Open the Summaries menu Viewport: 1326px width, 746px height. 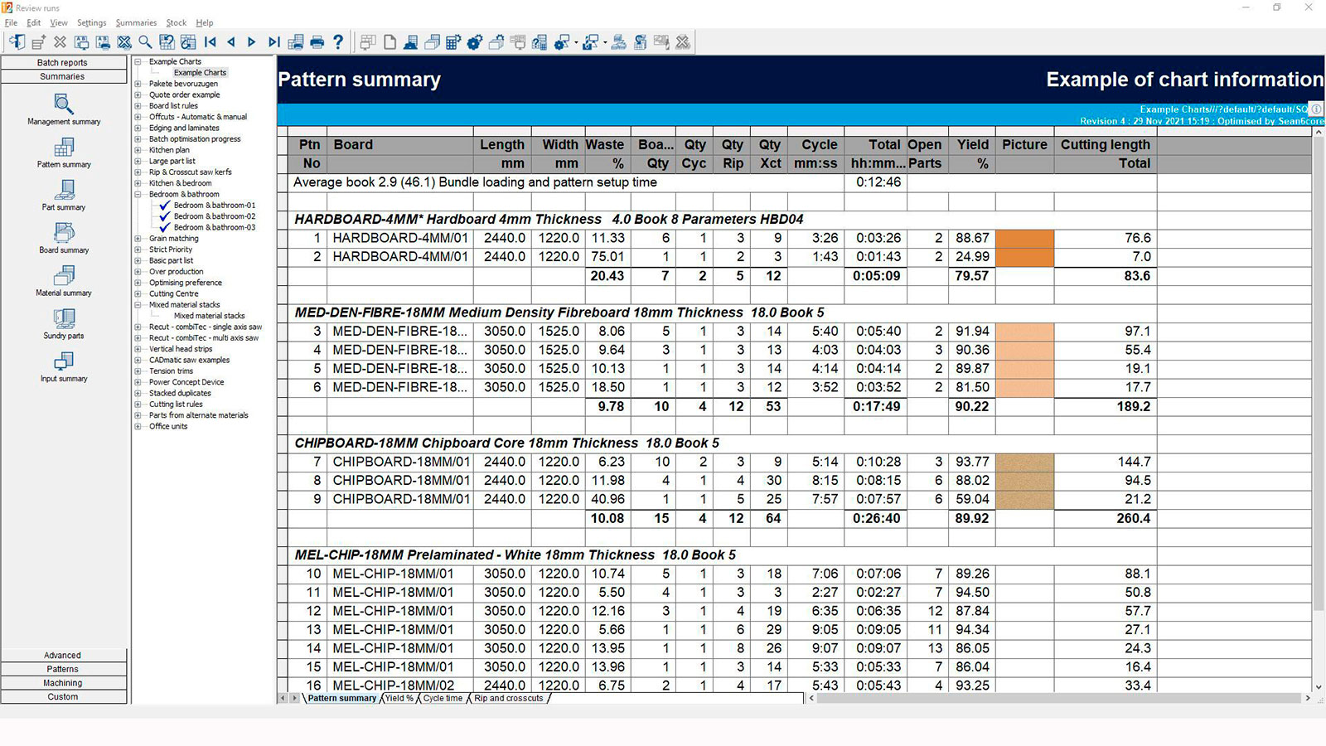click(136, 23)
